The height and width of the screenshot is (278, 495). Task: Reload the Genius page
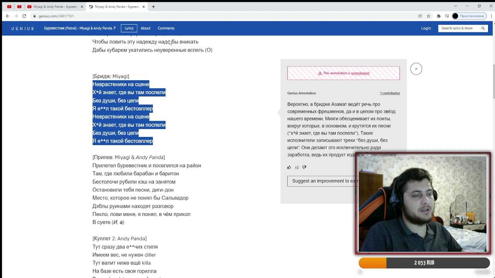coord(24,16)
